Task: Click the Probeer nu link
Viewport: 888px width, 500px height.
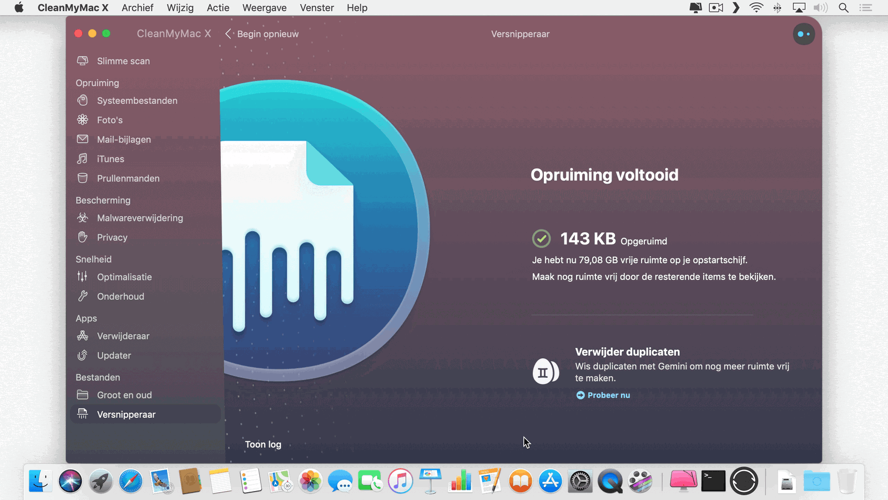Action: 603,395
